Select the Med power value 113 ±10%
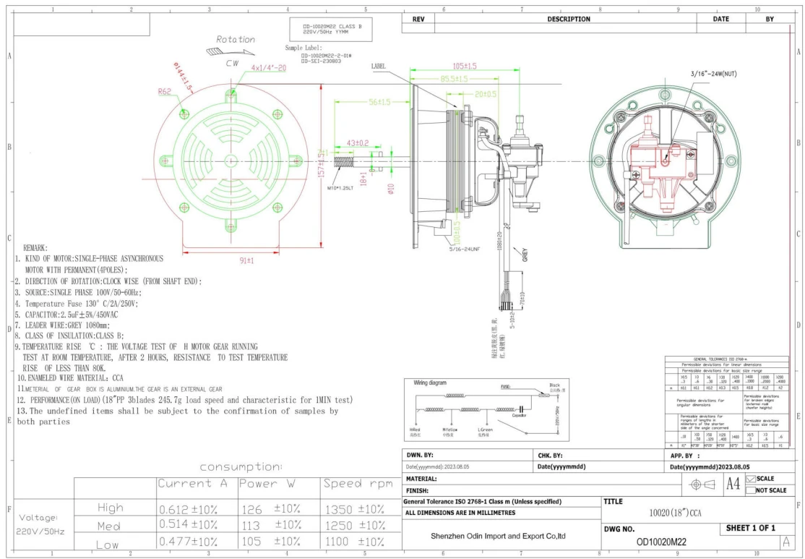The image size is (805, 559). click(x=271, y=525)
